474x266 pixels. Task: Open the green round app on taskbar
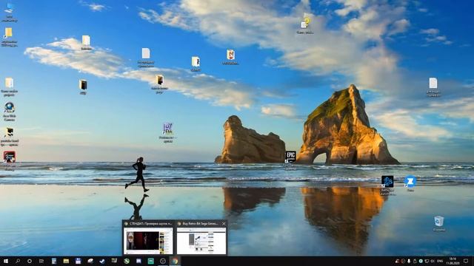click(x=127, y=261)
